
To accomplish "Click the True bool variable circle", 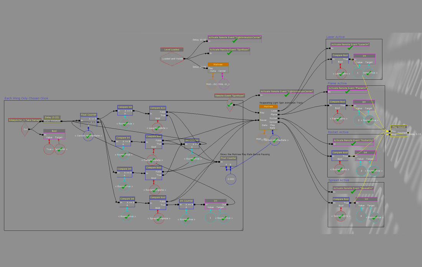I will pyautogui.click(x=49, y=149).
